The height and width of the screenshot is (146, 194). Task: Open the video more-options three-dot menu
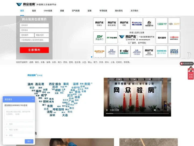coord(168,110)
